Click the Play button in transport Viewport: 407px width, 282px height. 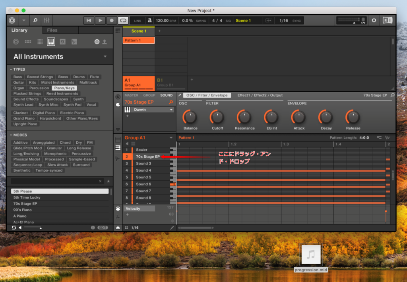click(x=100, y=20)
